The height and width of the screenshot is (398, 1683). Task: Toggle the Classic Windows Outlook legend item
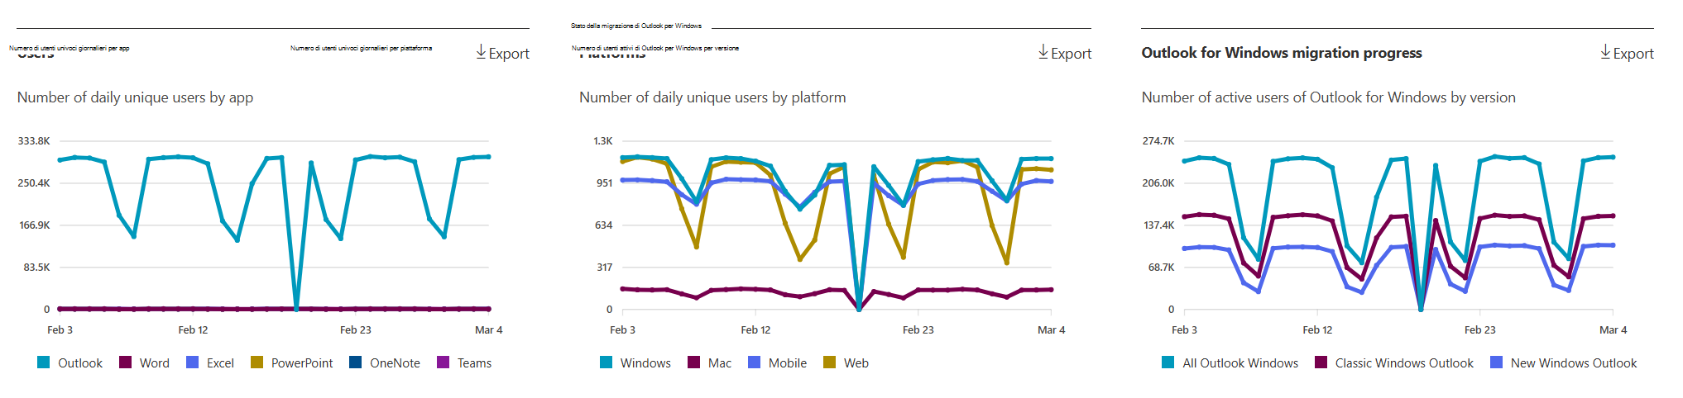pos(1394,362)
